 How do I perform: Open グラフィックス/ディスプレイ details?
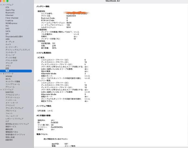pyautogui.click(x=18, y=50)
